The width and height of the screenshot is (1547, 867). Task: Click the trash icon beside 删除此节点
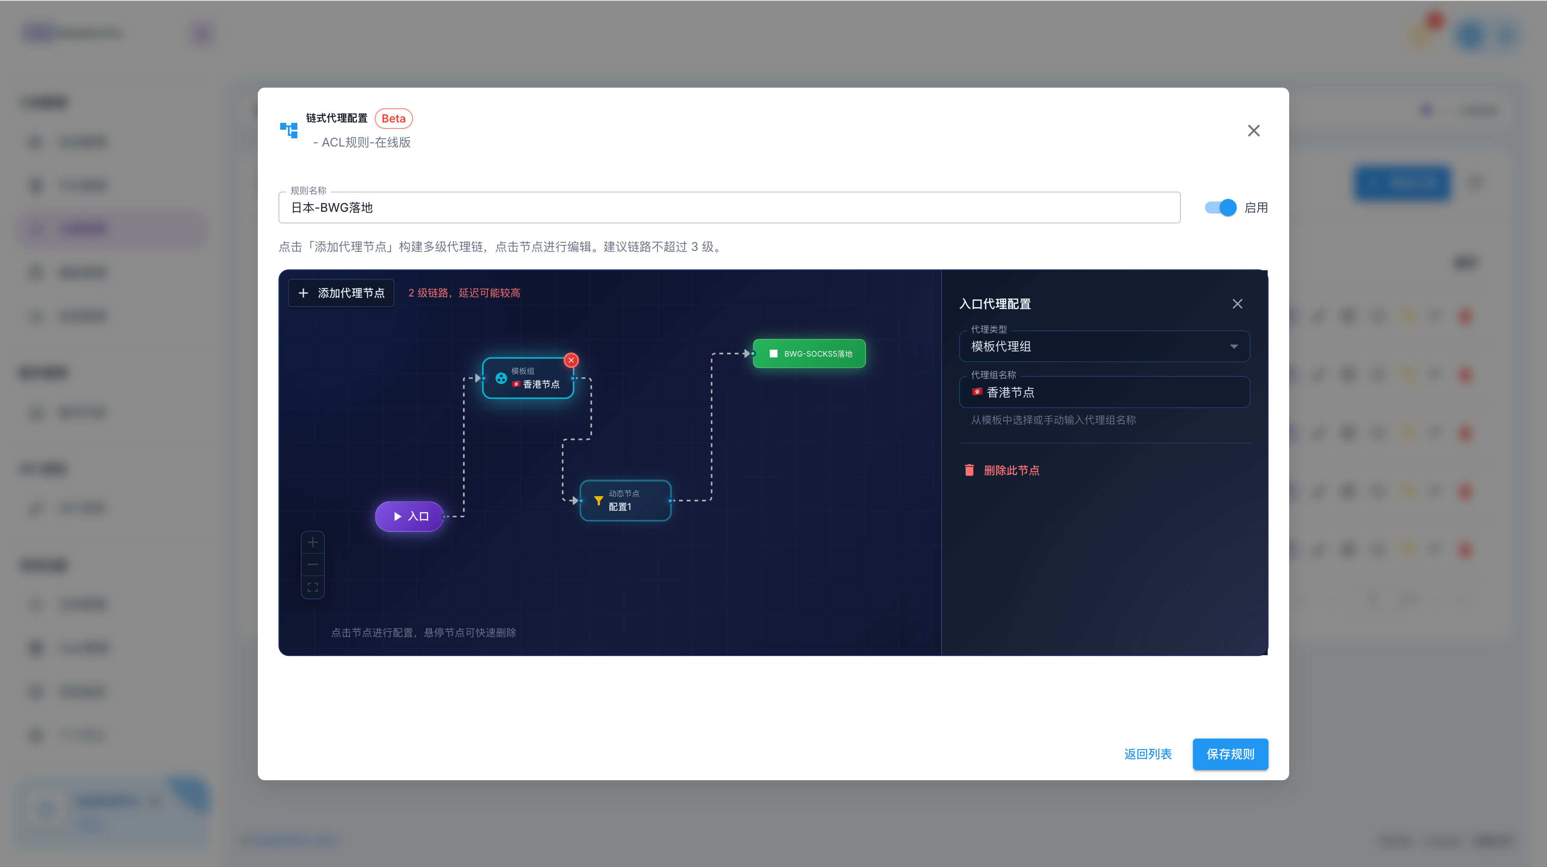[x=969, y=470]
